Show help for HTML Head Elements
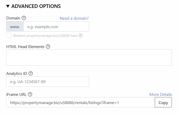The image size is (178, 114). [x=48, y=47]
